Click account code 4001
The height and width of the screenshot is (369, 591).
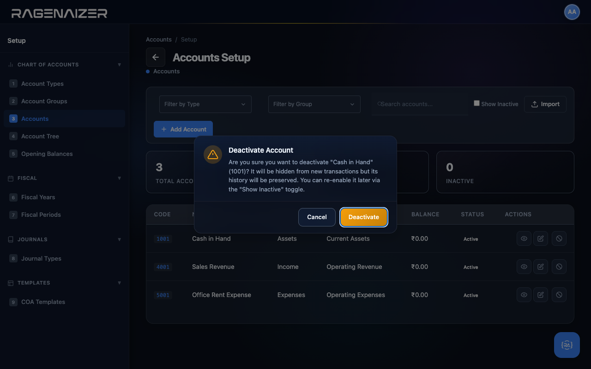click(163, 267)
